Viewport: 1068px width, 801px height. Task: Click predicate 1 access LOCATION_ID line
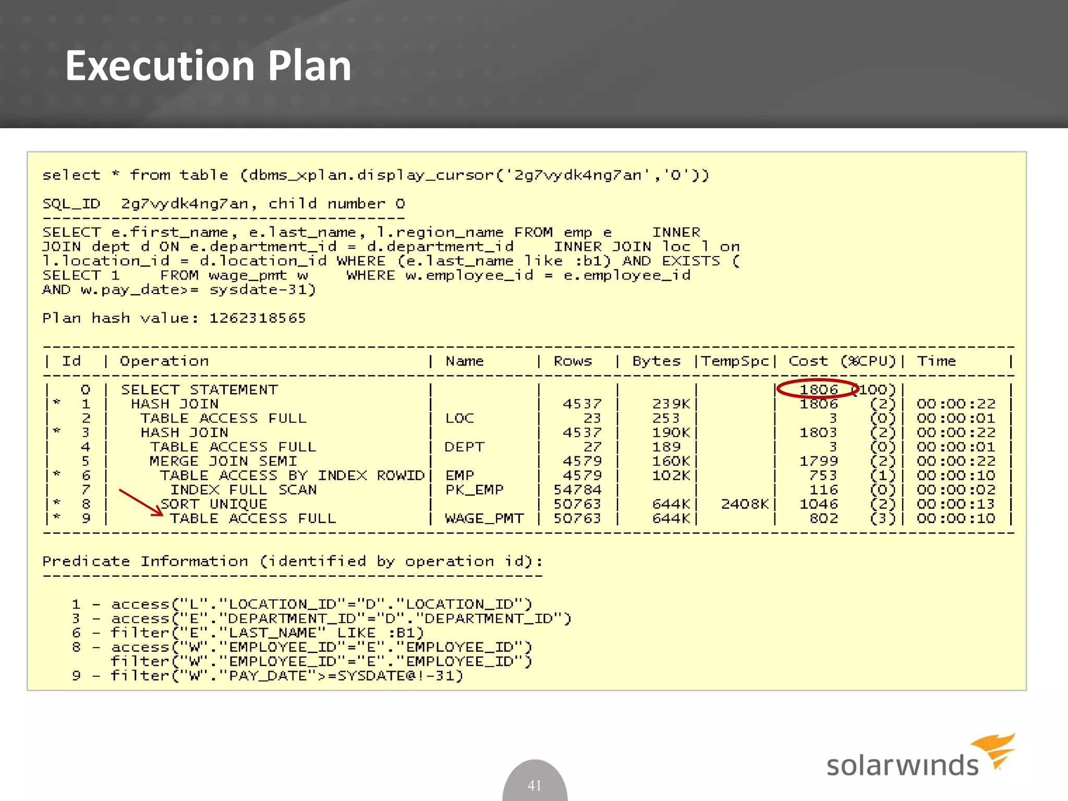(x=302, y=604)
